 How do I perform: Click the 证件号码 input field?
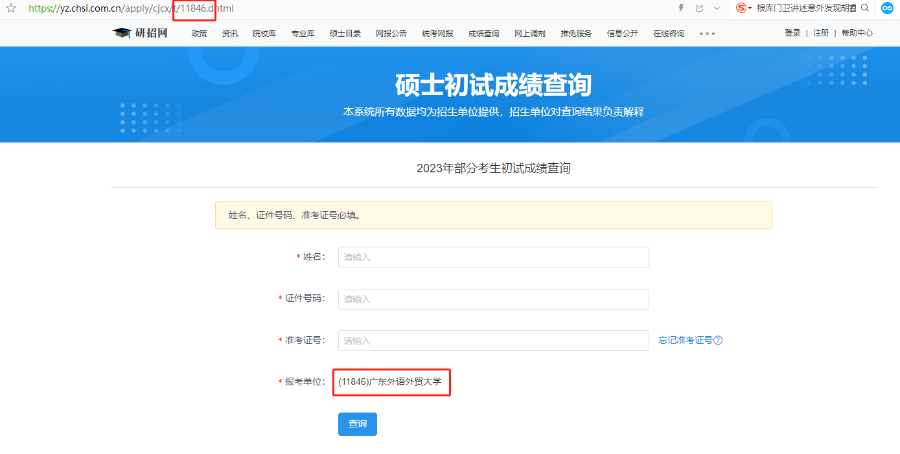(x=493, y=299)
